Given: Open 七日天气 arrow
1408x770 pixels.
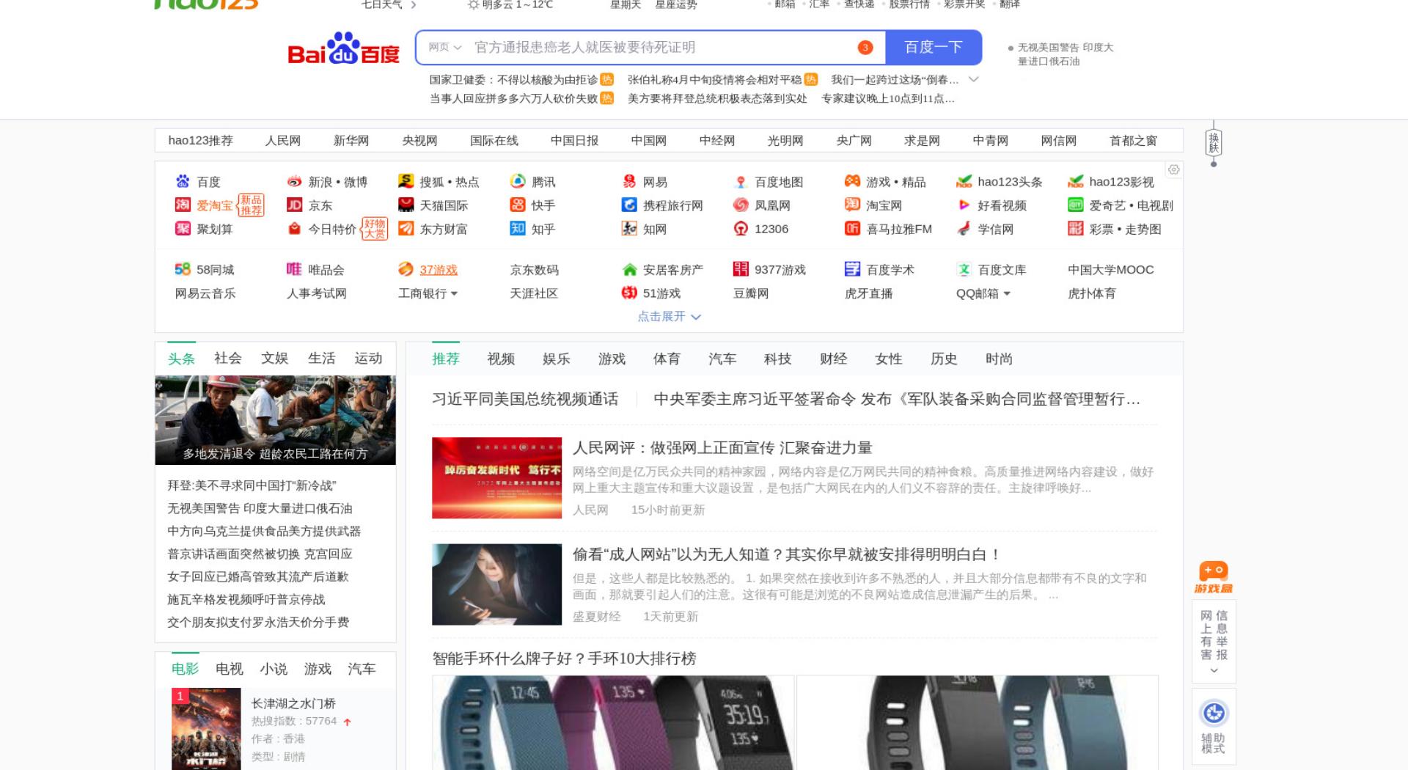Looking at the screenshot, I should [x=414, y=4].
